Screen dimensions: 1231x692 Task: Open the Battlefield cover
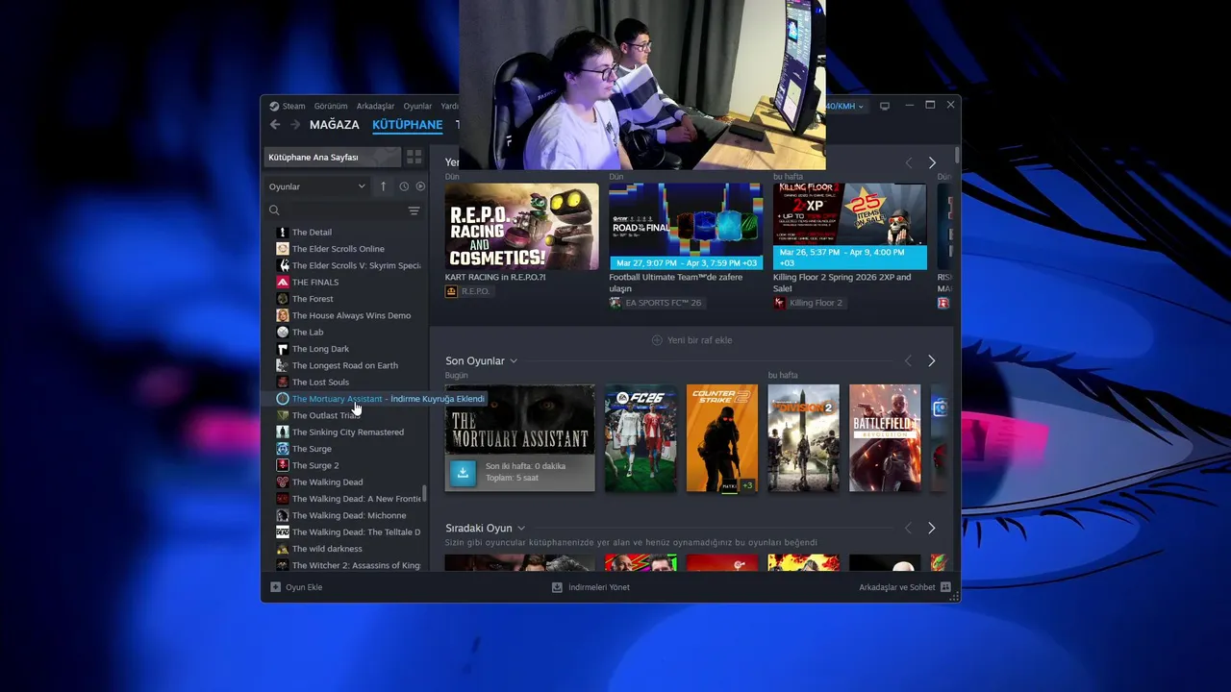click(x=886, y=438)
